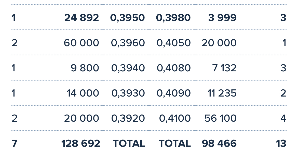This screenshot has height=158, width=298.
Task: Select bid price 0,3920
Action: (x=128, y=119)
